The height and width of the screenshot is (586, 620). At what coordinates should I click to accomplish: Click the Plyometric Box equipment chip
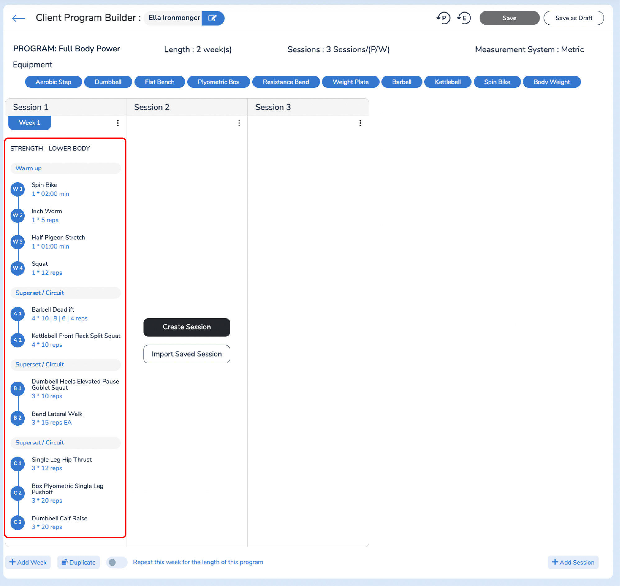pos(219,82)
